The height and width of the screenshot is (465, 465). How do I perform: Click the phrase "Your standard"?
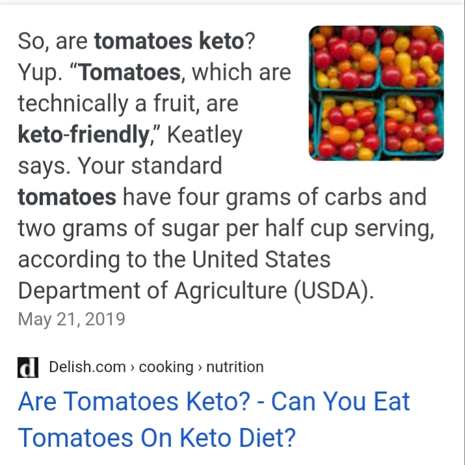click(x=150, y=166)
